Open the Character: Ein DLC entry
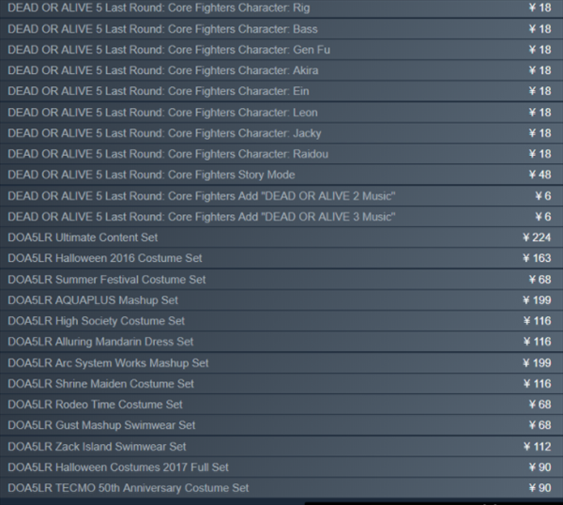Viewport: 563px width, 505px height. click(281, 91)
